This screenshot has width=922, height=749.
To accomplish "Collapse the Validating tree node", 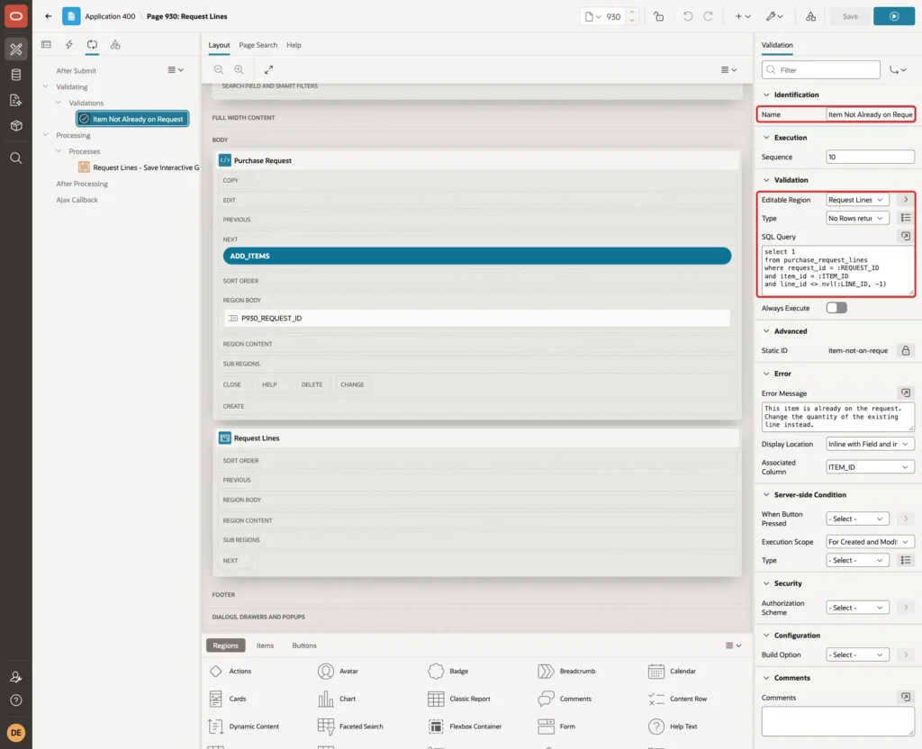I will click(45, 86).
